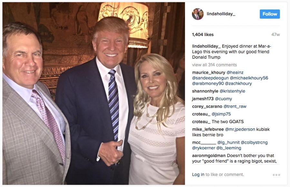
Task: Open the @mr.jpederson mention
Action: tap(240, 129)
